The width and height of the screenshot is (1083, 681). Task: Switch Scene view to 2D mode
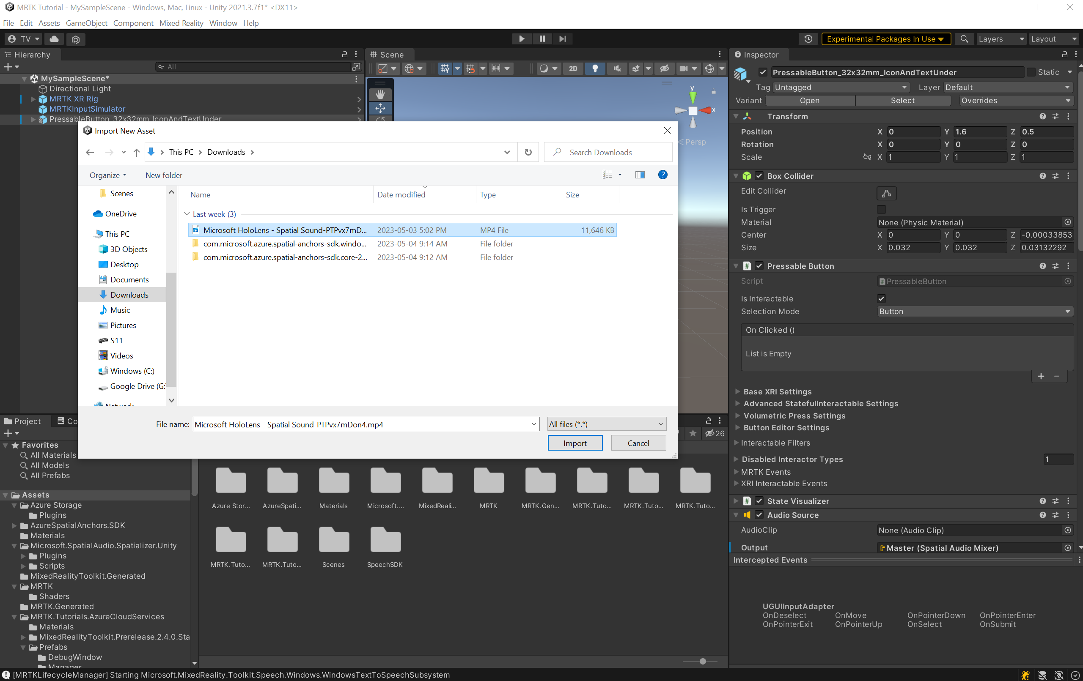coord(572,68)
